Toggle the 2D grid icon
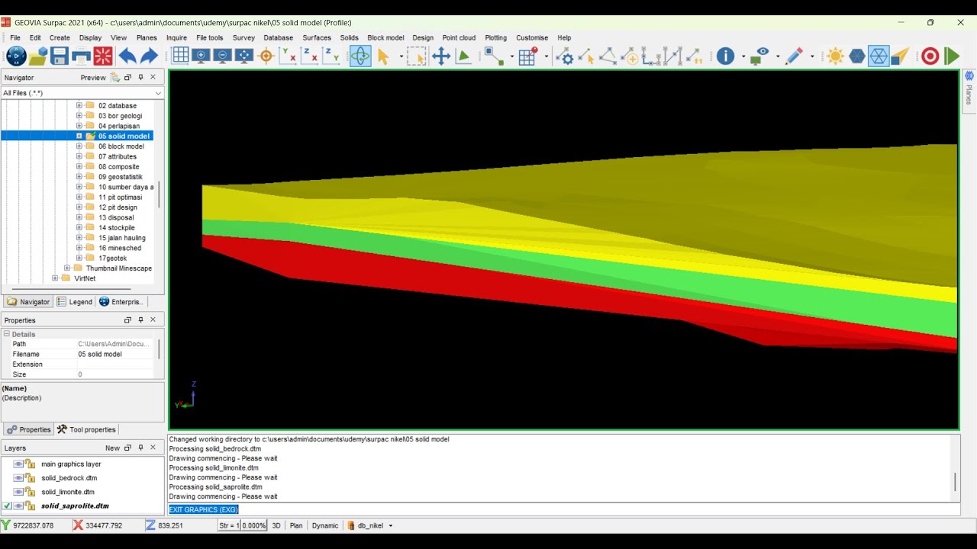The width and height of the screenshot is (977, 549). [x=180, y=56]
